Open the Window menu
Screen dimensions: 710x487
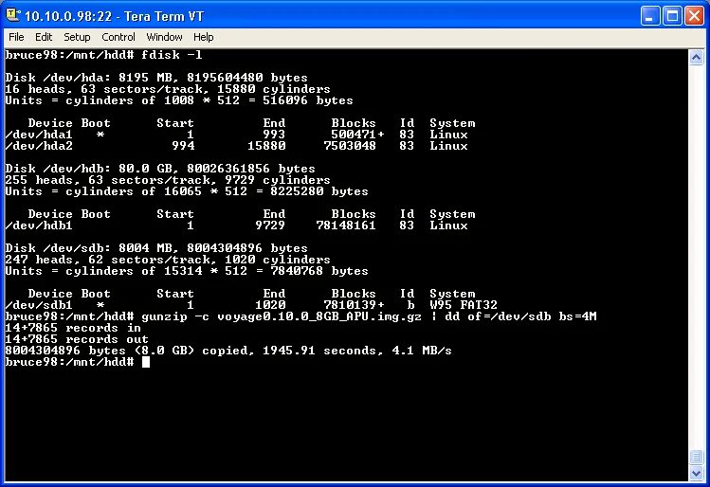coord(164,37)
